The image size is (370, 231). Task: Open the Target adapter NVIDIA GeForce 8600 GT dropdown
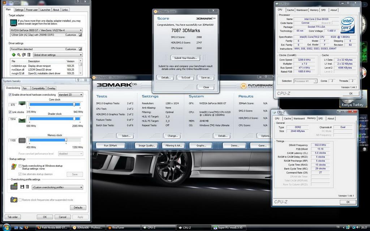click(46, 30)
